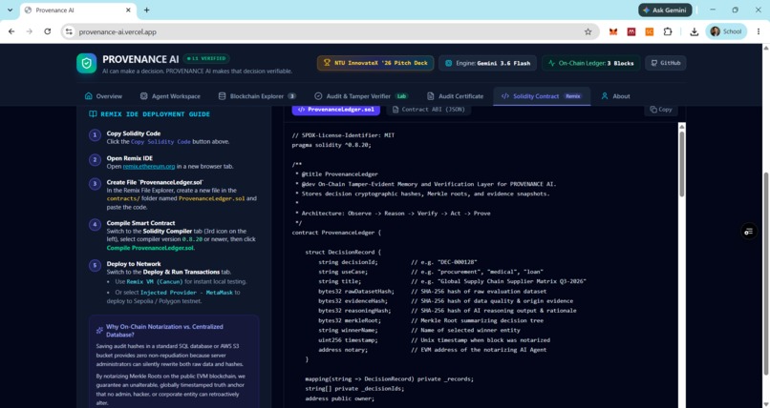This screenshot has height=408, width=770.
Task: Click the browser forward arrow
Action: click(30, 31)
